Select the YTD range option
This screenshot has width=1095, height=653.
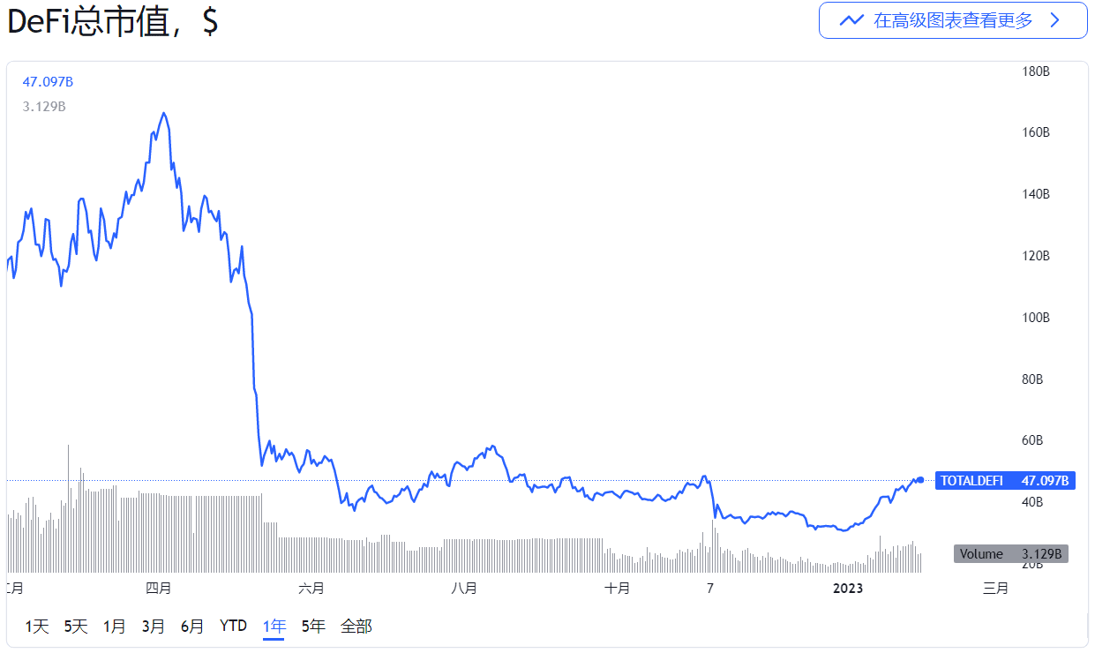pyautogui.click(x=233, y=626)
